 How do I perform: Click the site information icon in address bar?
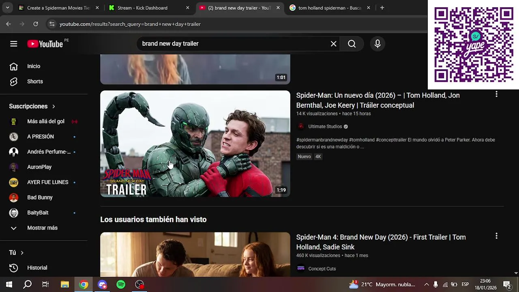coord(52,24)
